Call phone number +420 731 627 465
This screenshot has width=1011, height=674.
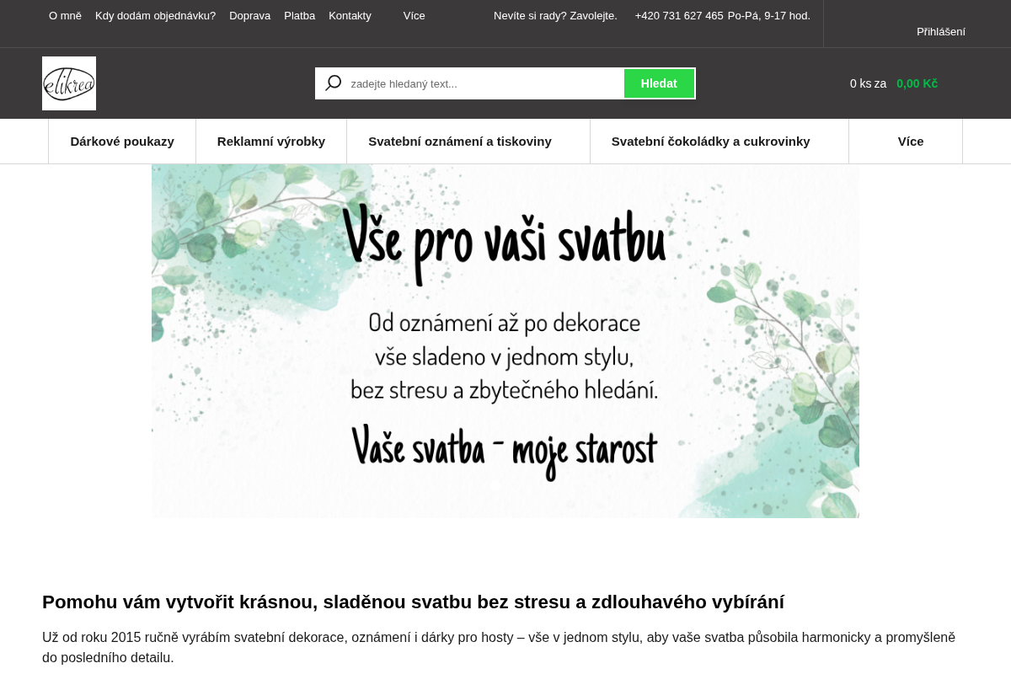tap(679, 15)
